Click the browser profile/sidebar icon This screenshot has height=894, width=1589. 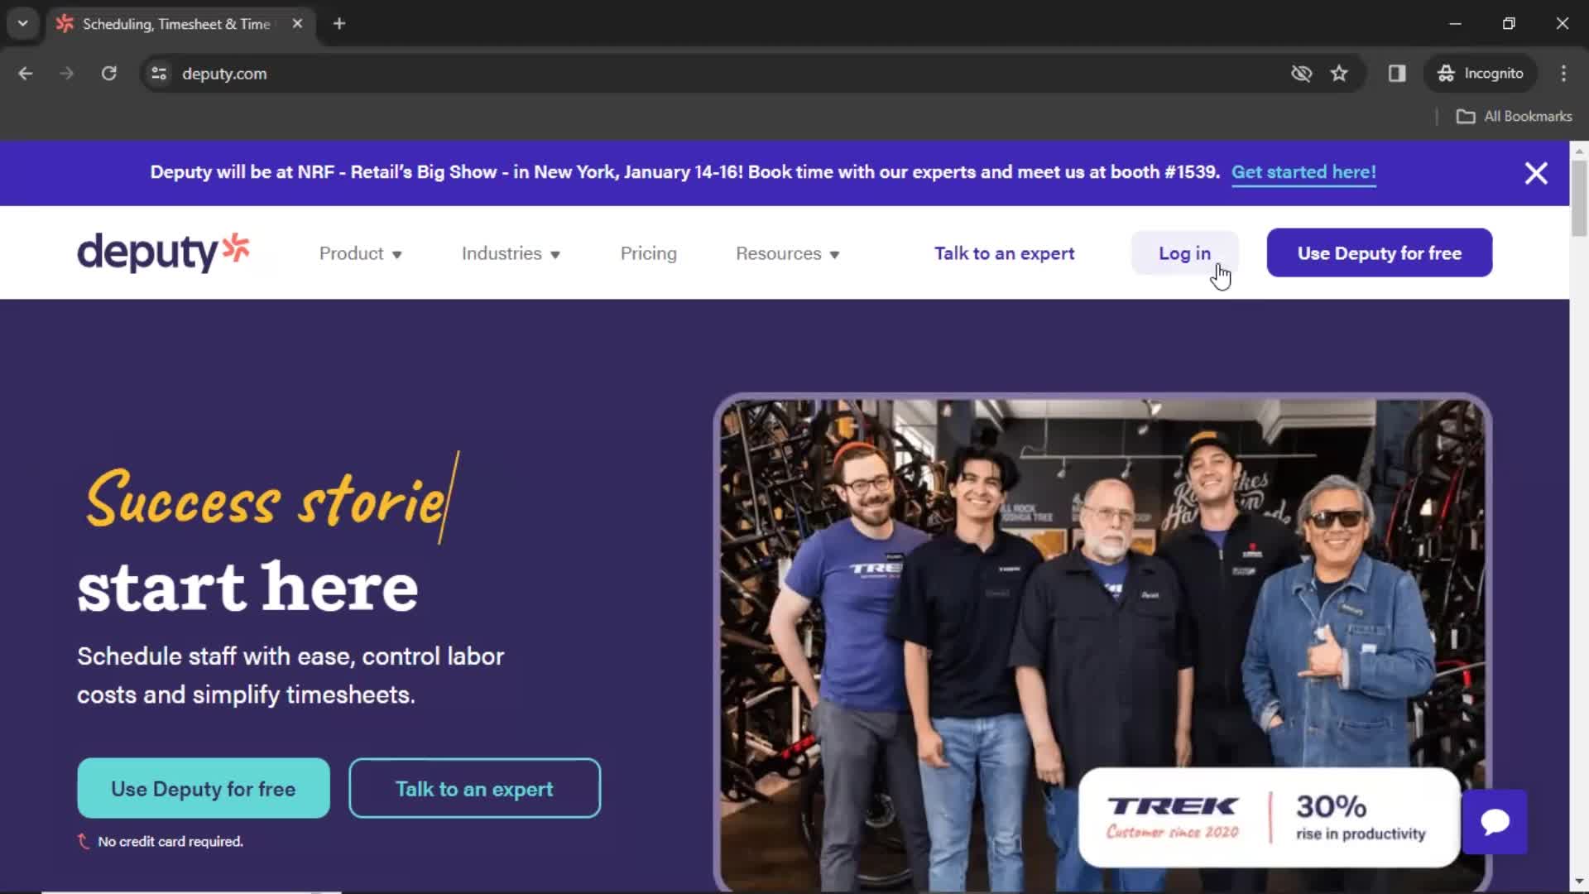(1398, 73)
